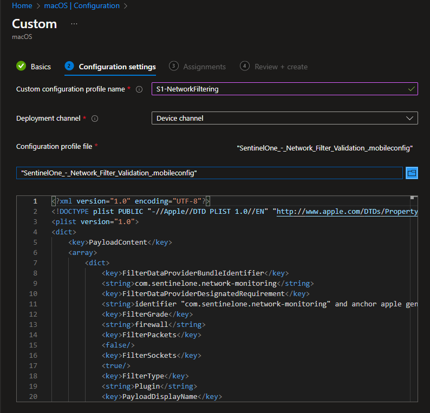The height and width of the screenshot is (413, 430).
Task: Open the ellipsis menu next to Custom
Action: point(74,24)
